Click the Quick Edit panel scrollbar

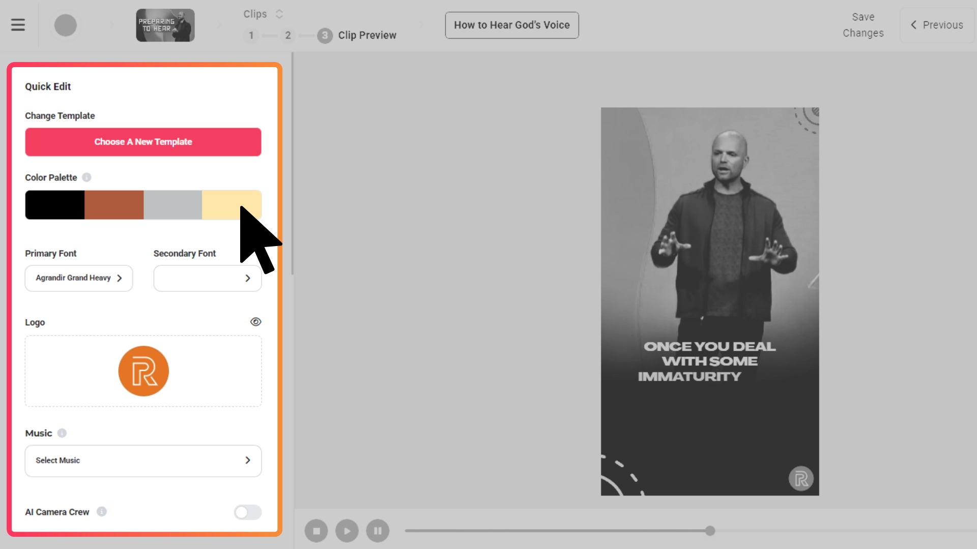tap(292, 164)
